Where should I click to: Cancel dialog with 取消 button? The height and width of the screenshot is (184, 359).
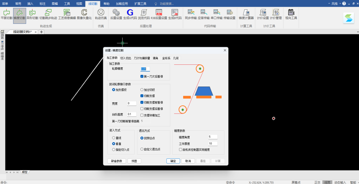coord(188,161)
